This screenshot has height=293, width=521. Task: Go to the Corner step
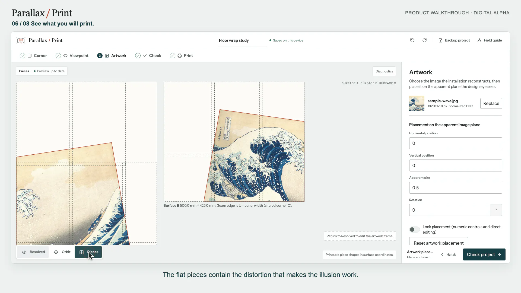(x=33, y=56)
